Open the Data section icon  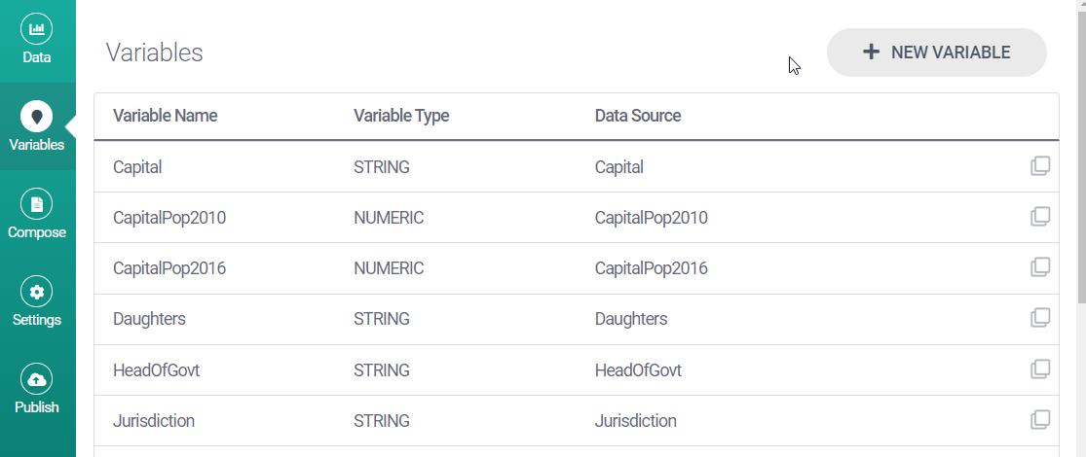[x=37, y=29]
